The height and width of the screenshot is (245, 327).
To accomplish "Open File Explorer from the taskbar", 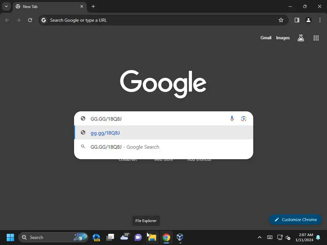I will click(x=152, y=237).
